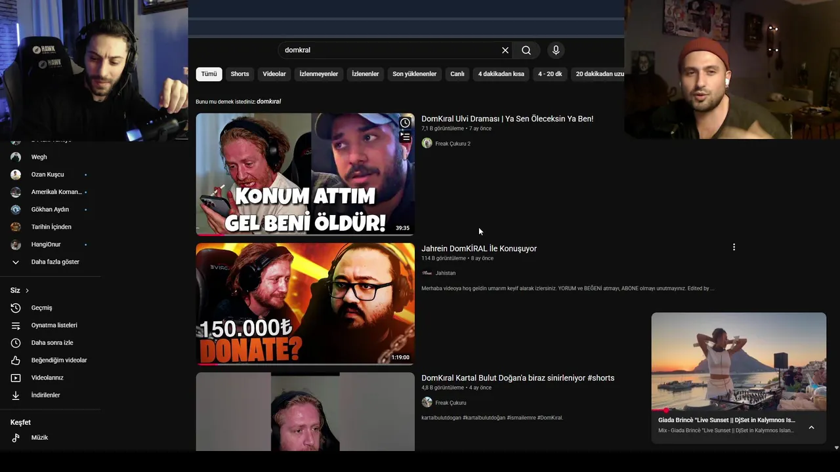The height and width of the screenshot is (472, 840).
Task: Open the 150.000₺ DONATE thumbnail
Action: click(x=305, y=304)
